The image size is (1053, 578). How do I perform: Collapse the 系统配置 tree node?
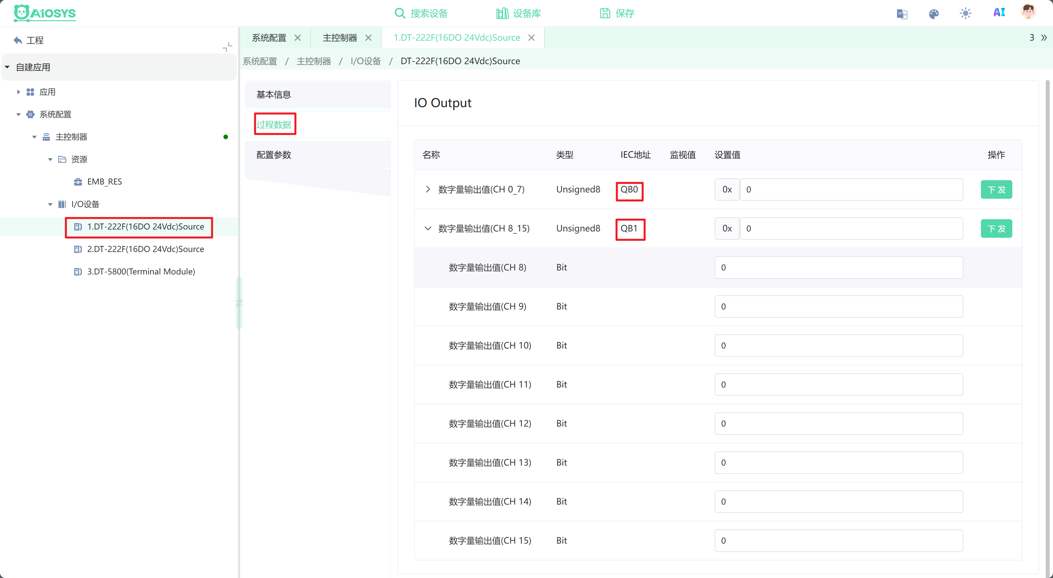tap(19, 114)
